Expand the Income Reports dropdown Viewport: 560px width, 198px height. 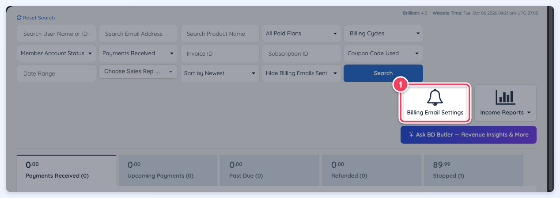[x=505, y=103]
